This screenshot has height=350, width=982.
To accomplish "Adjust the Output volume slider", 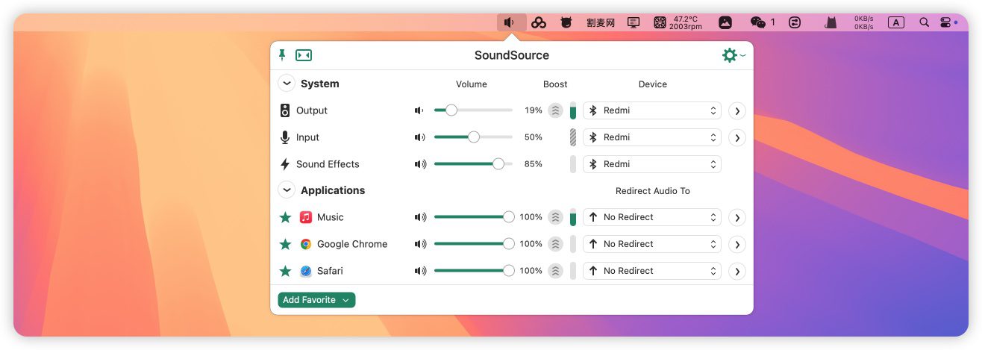I will pyautogui.click(x=473, y=110).
